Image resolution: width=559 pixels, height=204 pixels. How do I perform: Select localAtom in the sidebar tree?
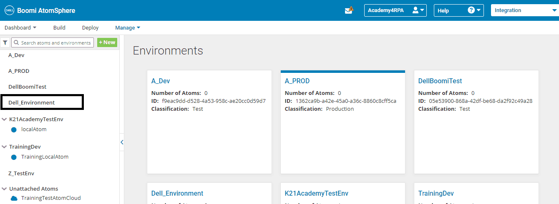(34, 129)
